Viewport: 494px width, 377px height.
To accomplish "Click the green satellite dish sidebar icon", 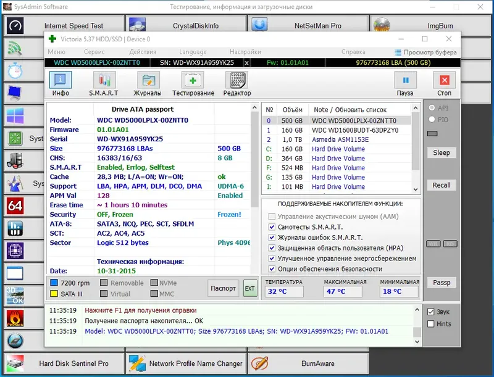I will [15, 48].
